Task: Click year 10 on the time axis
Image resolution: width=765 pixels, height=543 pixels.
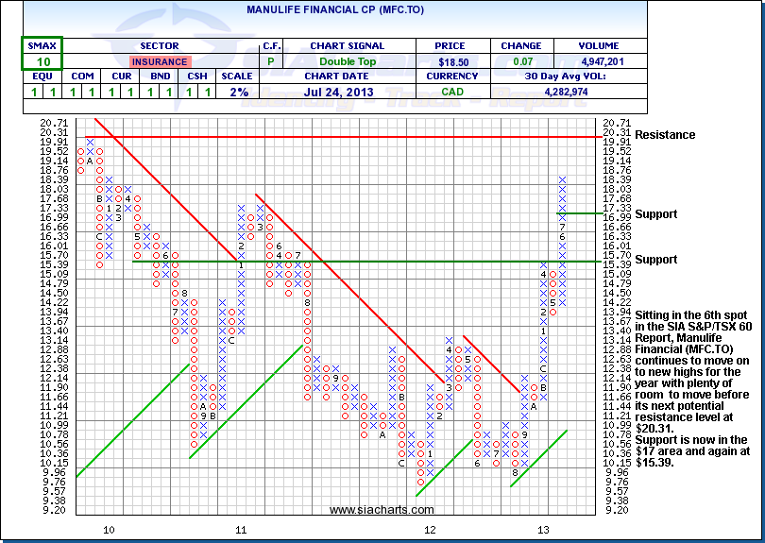Action: (109, 530)
